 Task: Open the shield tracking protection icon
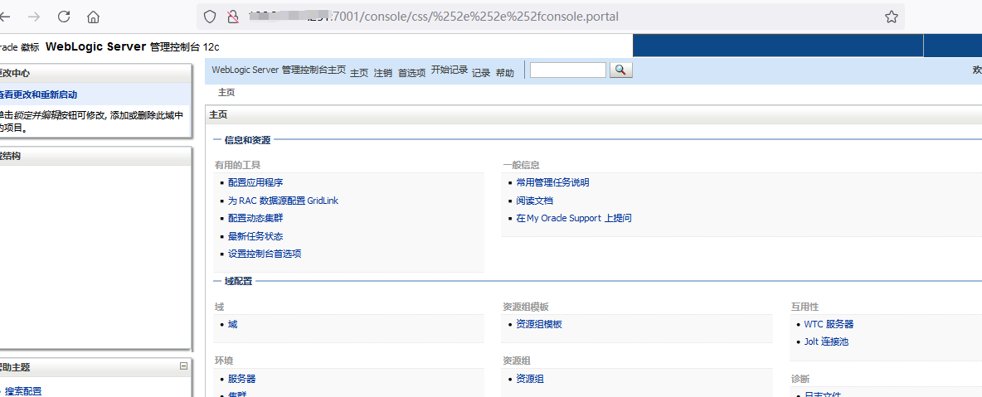coord(210,17)
